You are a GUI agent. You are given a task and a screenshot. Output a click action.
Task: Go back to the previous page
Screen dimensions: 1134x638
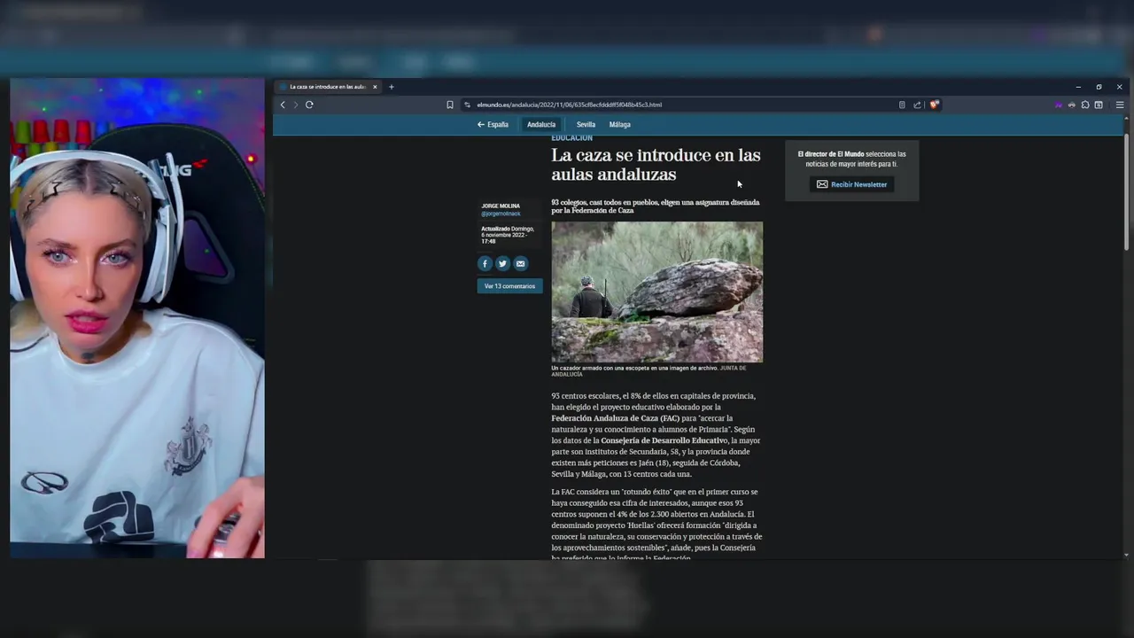(x=283, y=105)
